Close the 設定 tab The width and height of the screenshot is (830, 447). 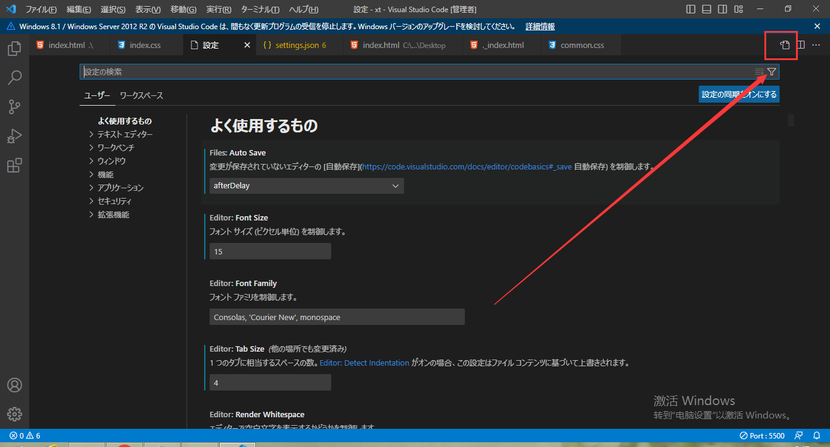247,45
